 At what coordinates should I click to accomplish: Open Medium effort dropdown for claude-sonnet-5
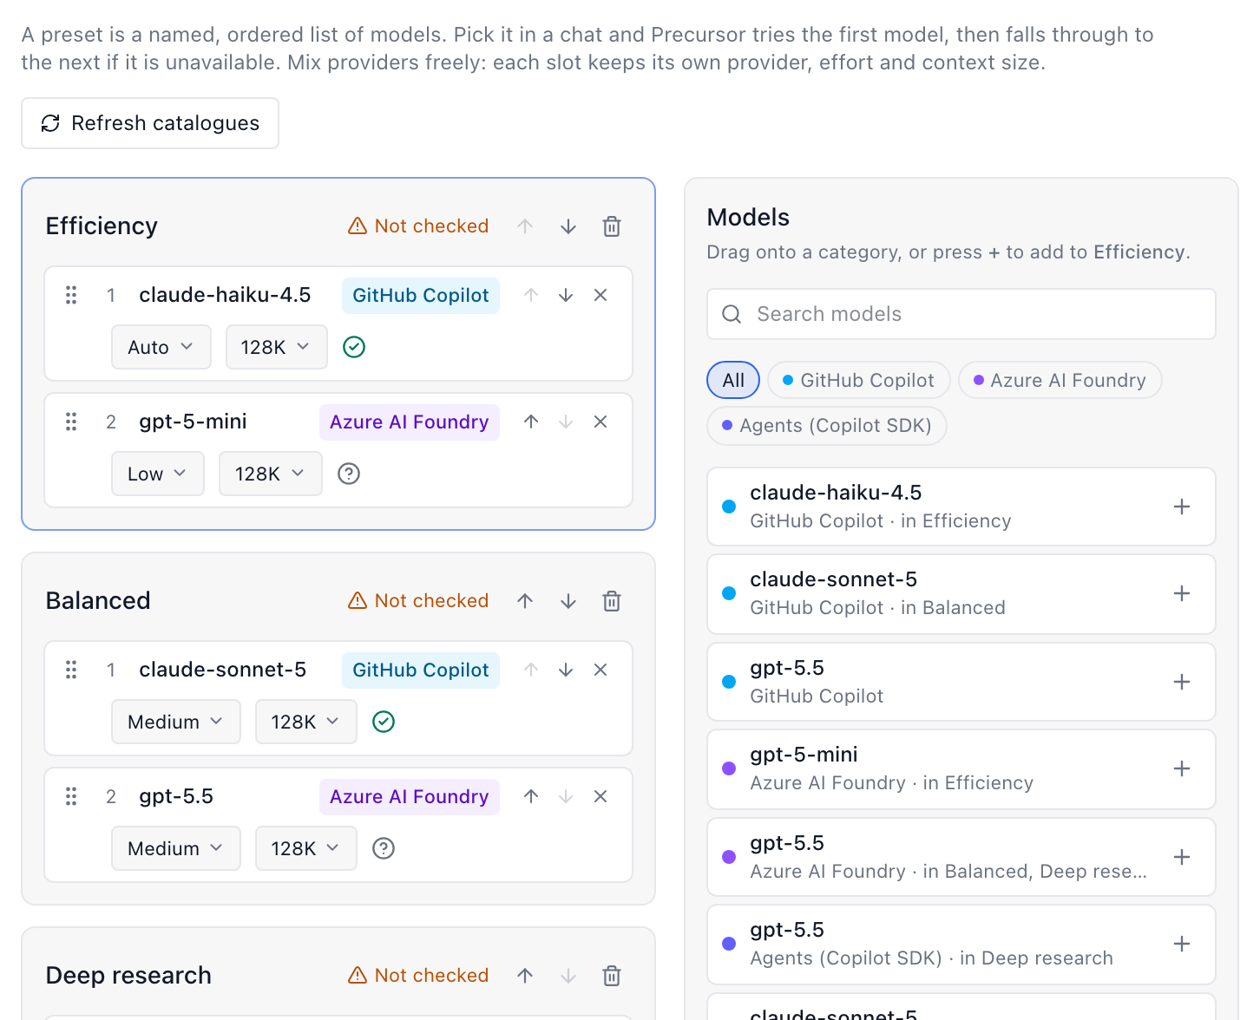pyautogui.click(x=176, y=722)
